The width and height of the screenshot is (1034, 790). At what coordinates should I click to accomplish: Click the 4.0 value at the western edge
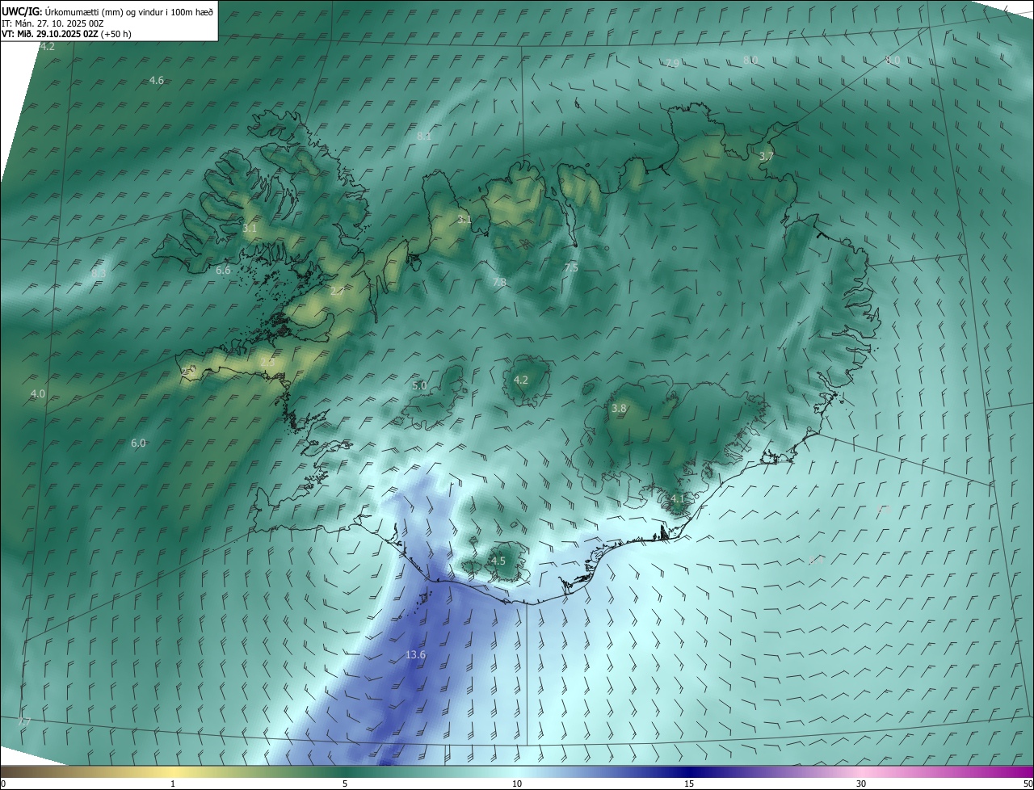[x=38, y=394]
